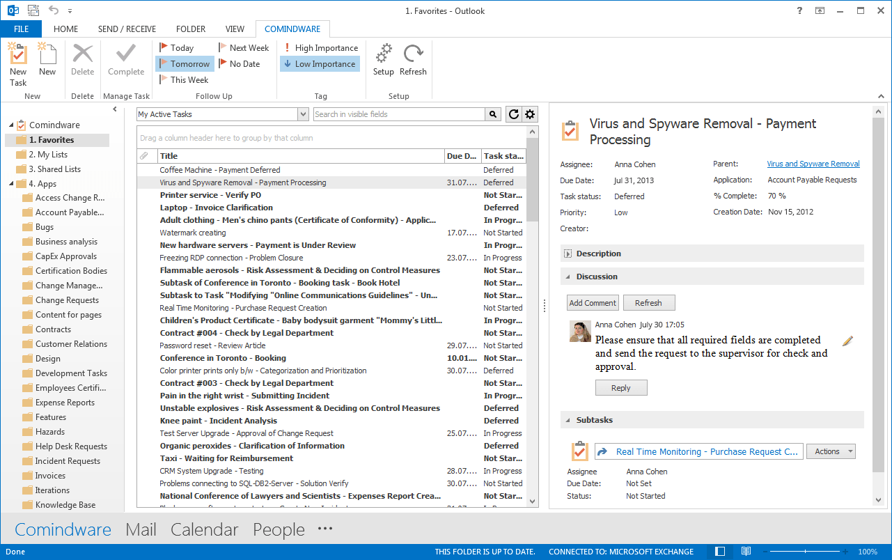Viewport: 892px width, 560px height.
Task: Open the Expense Reports folder
Action: (65, 403)
